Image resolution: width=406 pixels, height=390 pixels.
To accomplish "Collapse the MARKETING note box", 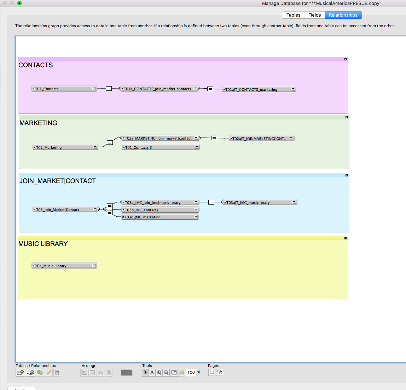I will [347, 117].
